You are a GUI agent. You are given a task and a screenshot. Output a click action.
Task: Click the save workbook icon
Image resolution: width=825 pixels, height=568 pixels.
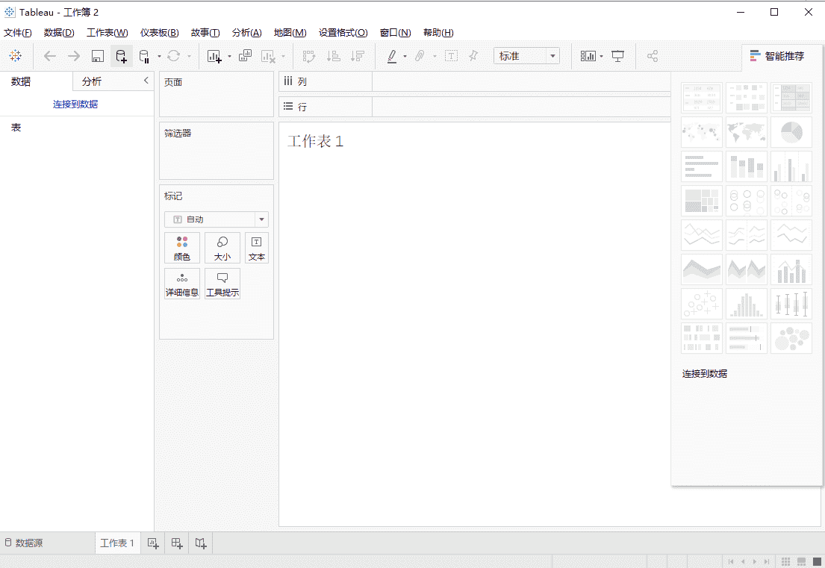pyautogui.click(x=97, y=56)
